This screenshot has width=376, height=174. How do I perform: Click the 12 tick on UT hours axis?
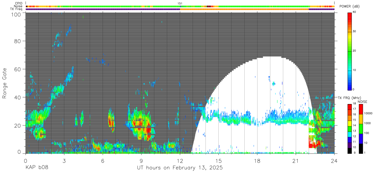(180, 160)
